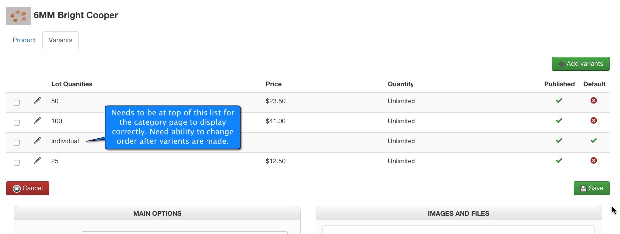Viewport: 620px width, 234px height.
Task: Click pencil icon for the 100 variant
Action: 37,121
